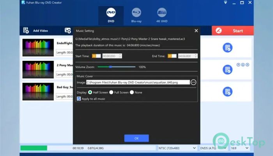
Task: Adjust End Time with spinner arrows
Action: tap(196, 56)
